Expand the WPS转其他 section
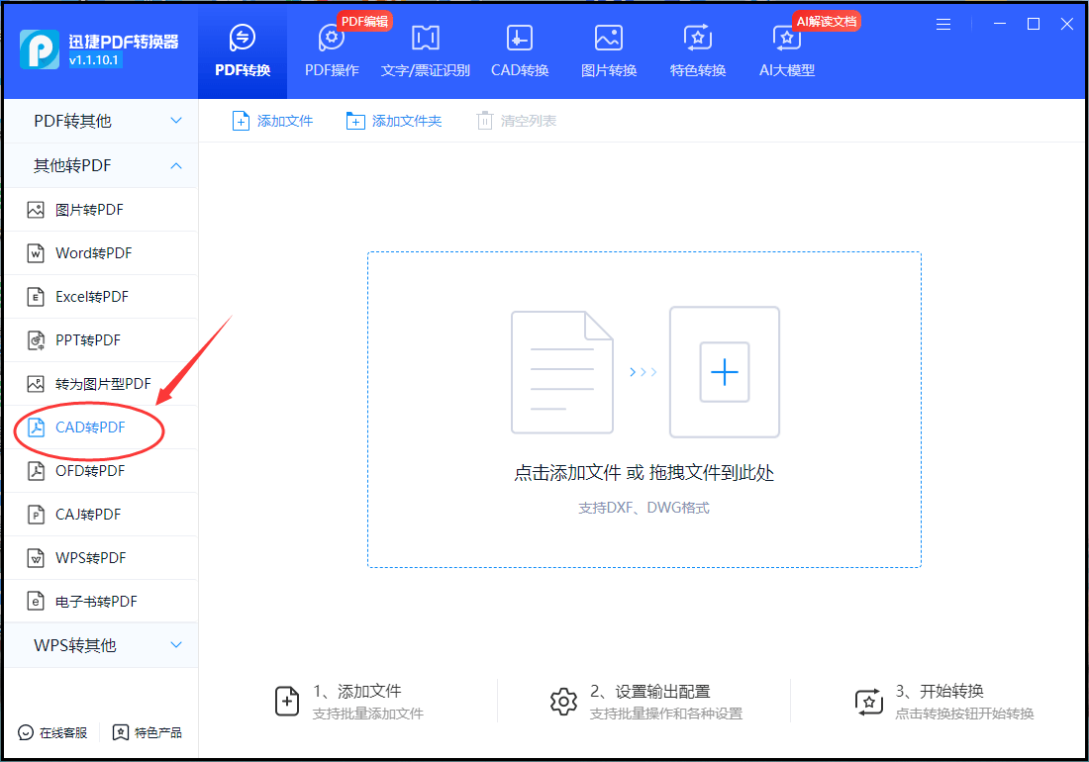This screenshot has height=762, width=1089. click(101, 645)
